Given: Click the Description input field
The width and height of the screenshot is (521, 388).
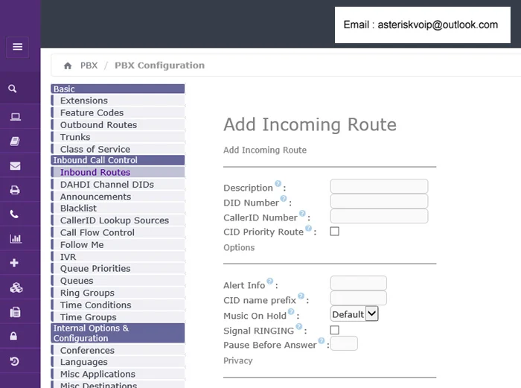Looking at the screenshot, I should coord(379,186).
